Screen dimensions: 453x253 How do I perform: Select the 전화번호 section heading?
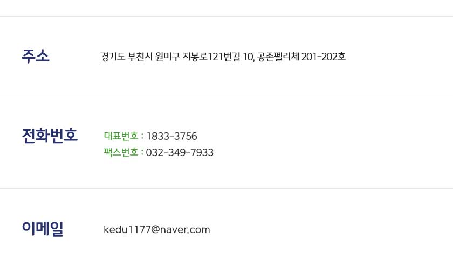(x=50, y=136)
